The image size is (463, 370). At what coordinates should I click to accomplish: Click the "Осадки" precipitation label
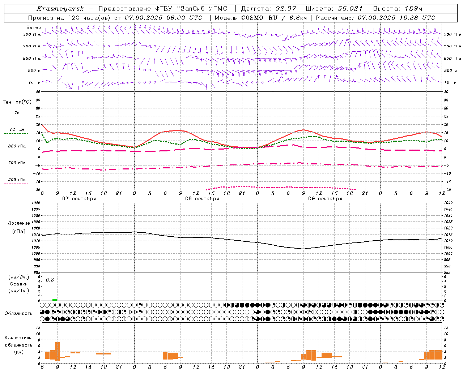click(x=19, y=284)
